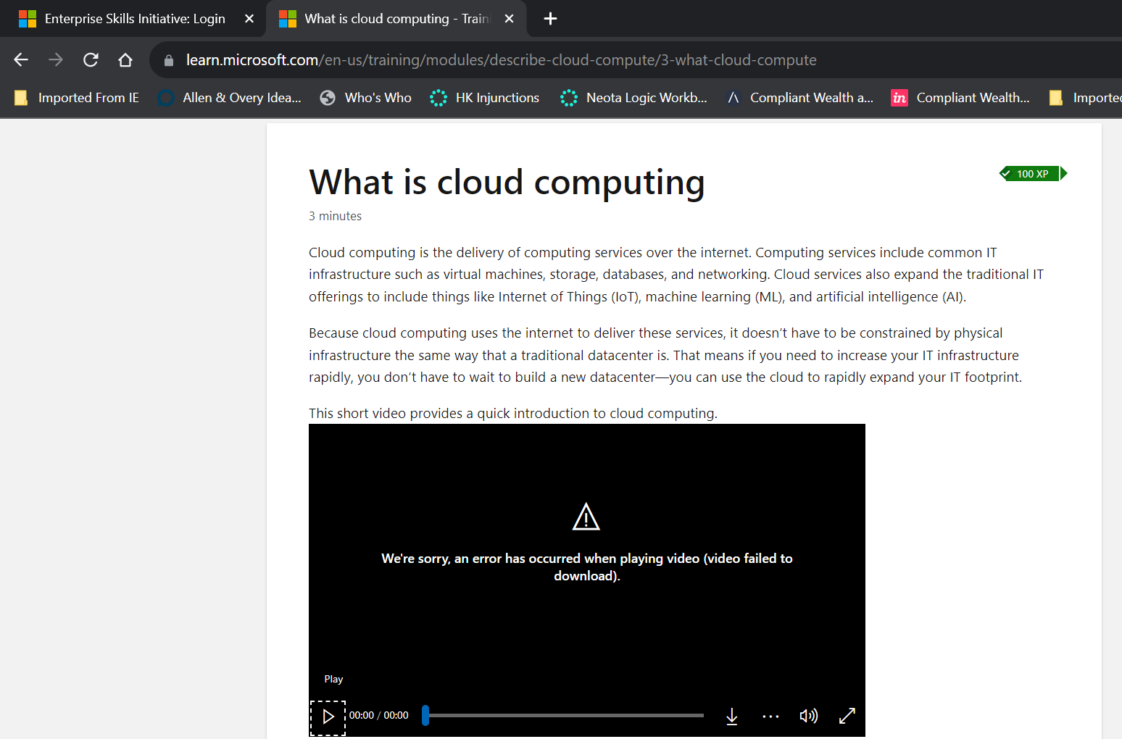Image resolution: width=1122 pixels, height=739 pixels.
Task: Open Imported From IE bookmarks folder
Action: pos(77,98)
